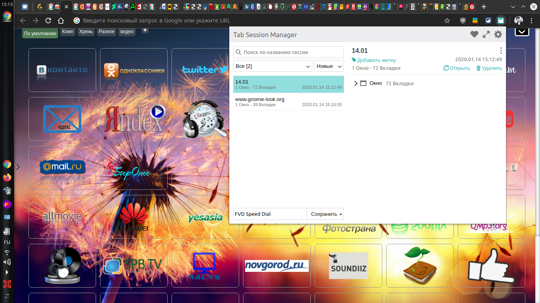Open the Huawei speed dial tile
The image size is (540, 303).
[134, 217]
